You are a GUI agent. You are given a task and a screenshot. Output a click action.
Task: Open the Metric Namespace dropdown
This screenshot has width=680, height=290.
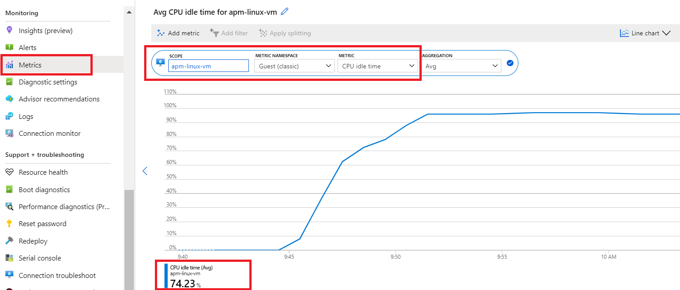coord(294,66)
